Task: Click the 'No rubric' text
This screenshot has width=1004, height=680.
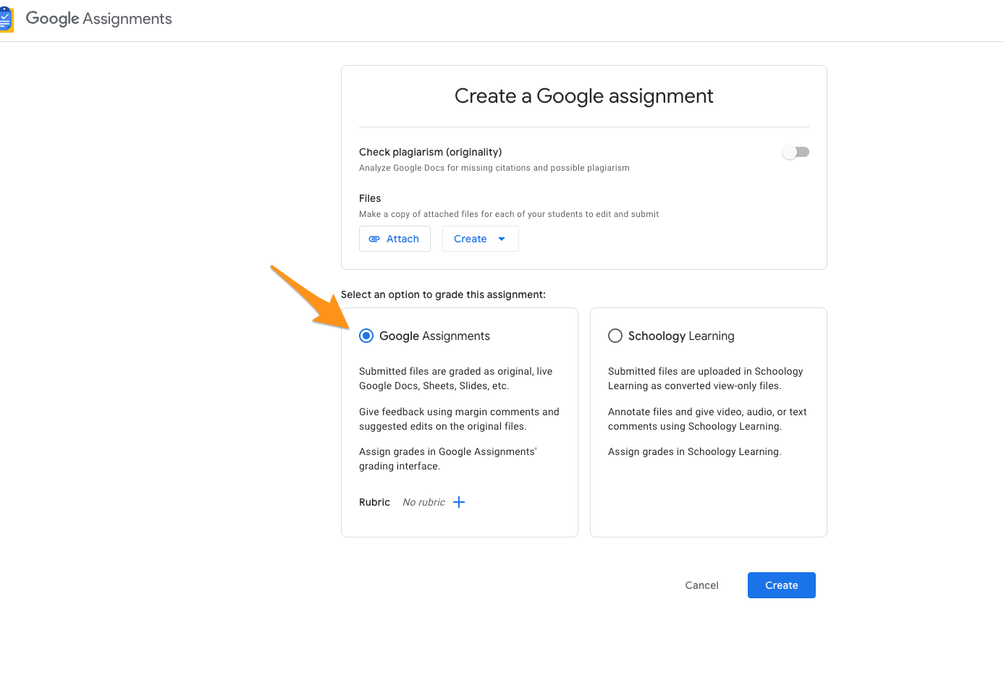Action: click(x=424, y=502)
